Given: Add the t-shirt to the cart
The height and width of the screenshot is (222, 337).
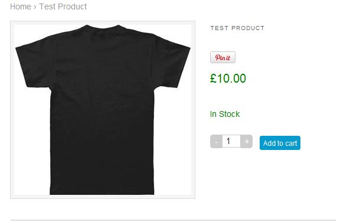Looking at the screenshot, I should 280,143.
